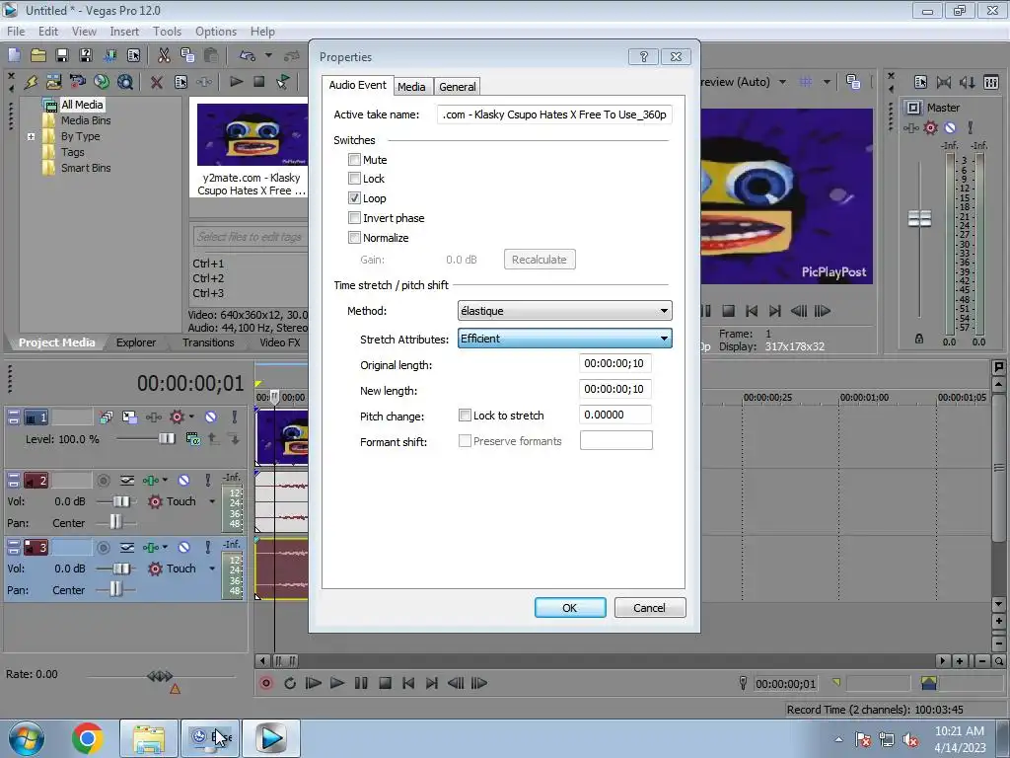Open the Preview (Auto) quality dropdown
1010x758 pixels.
(782, 82)
